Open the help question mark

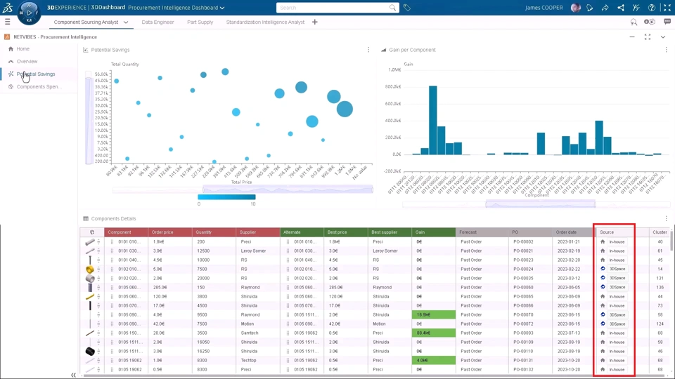[652, 7]
